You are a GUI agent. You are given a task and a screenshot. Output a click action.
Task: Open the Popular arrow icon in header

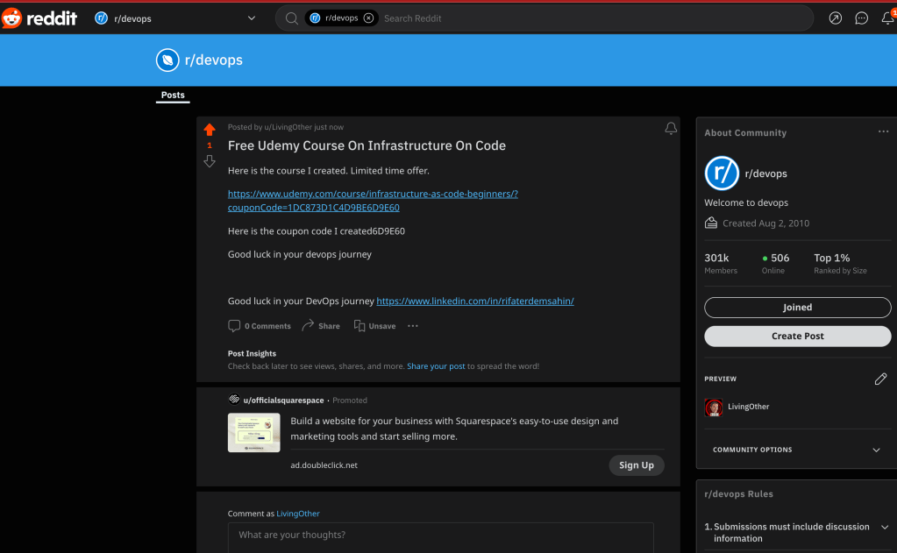[x=836, y=18]
